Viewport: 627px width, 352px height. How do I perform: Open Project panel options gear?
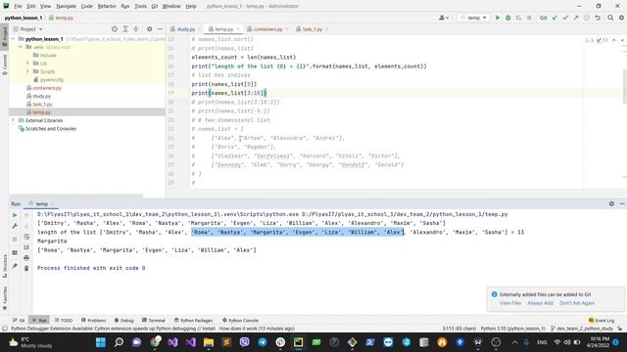(149, 29)
